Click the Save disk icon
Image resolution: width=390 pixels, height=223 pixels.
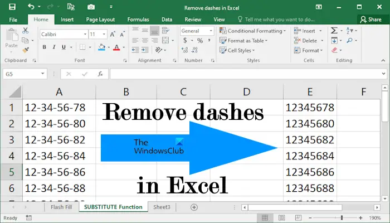[x=12, y=7]
